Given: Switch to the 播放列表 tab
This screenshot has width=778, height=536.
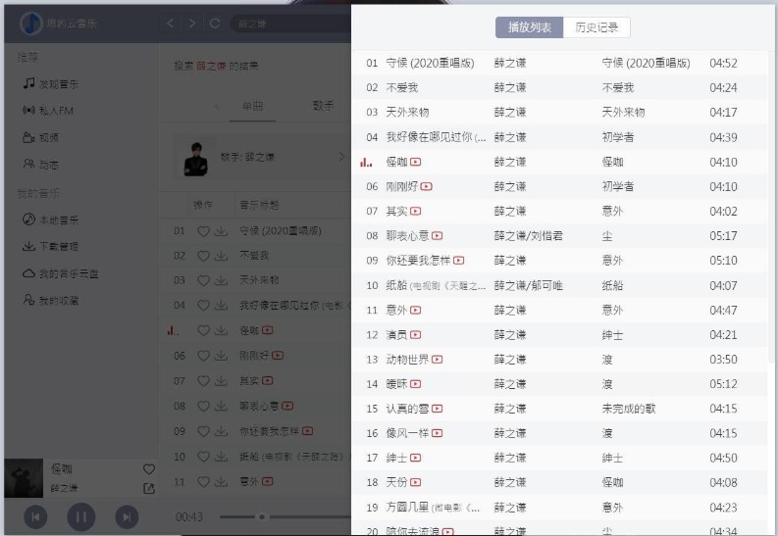Looking at the screenshot, I should [530, 27].
